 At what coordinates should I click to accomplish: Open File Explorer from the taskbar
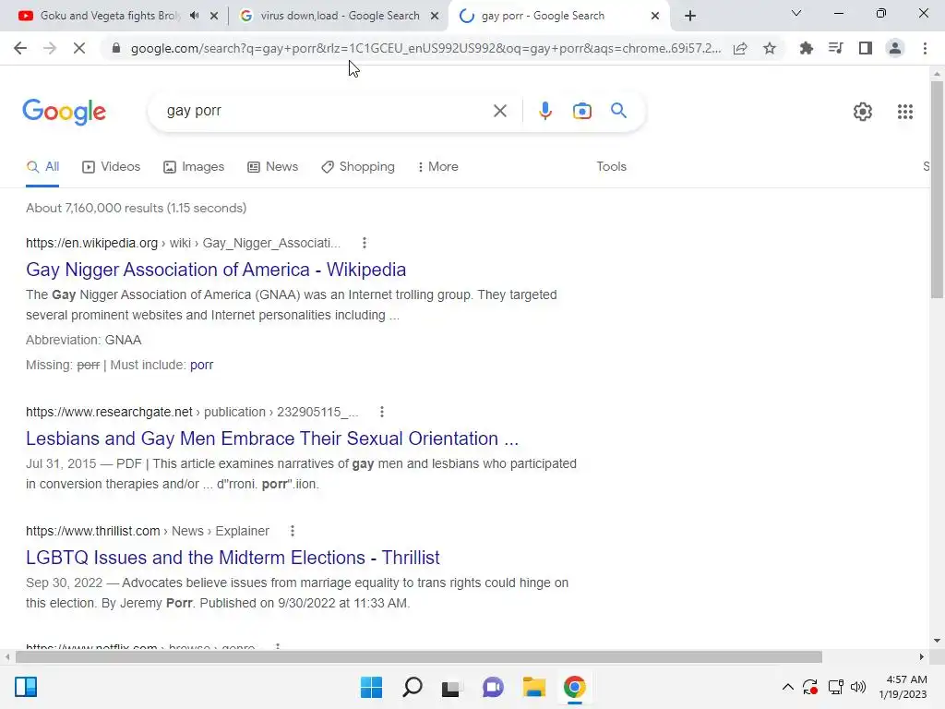click(x=534, y=687)
